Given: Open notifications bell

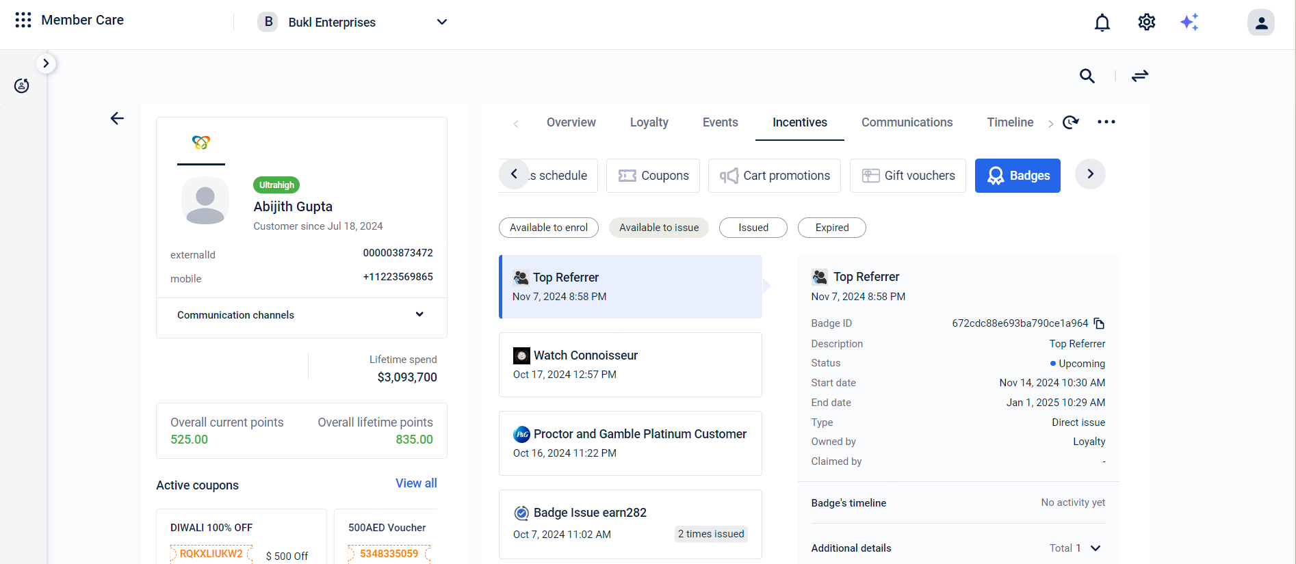Looking at the screenshot, I should [1102, 23].
